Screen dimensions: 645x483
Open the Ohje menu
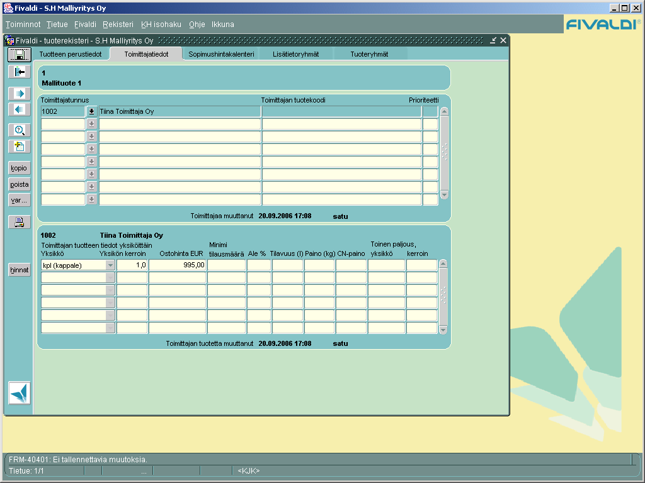tap(197, 25)
